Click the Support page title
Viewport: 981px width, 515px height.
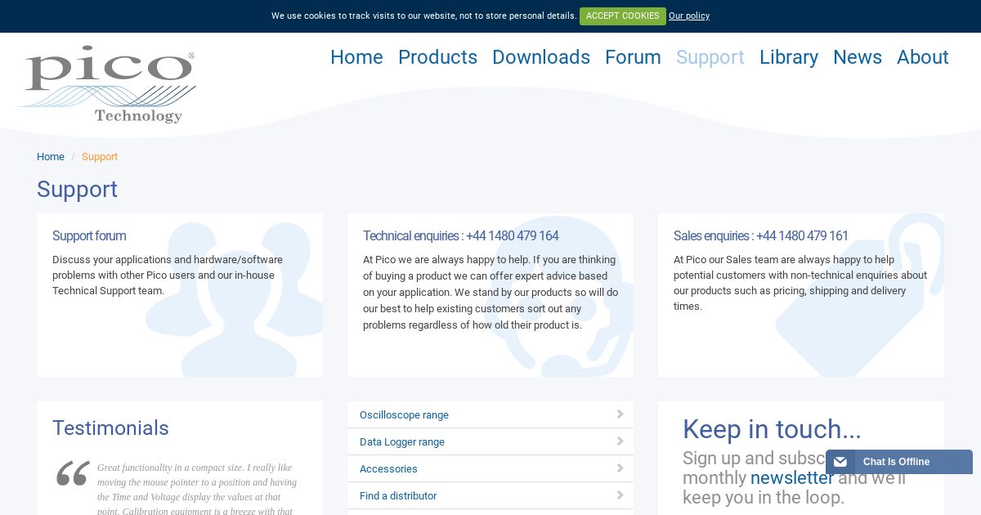(x=77, y=189)
